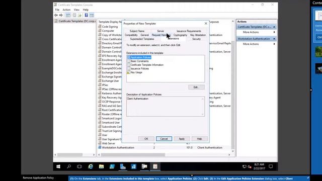Open Action Center notification icon
322x181 pixels.
[x=271, y=166]
